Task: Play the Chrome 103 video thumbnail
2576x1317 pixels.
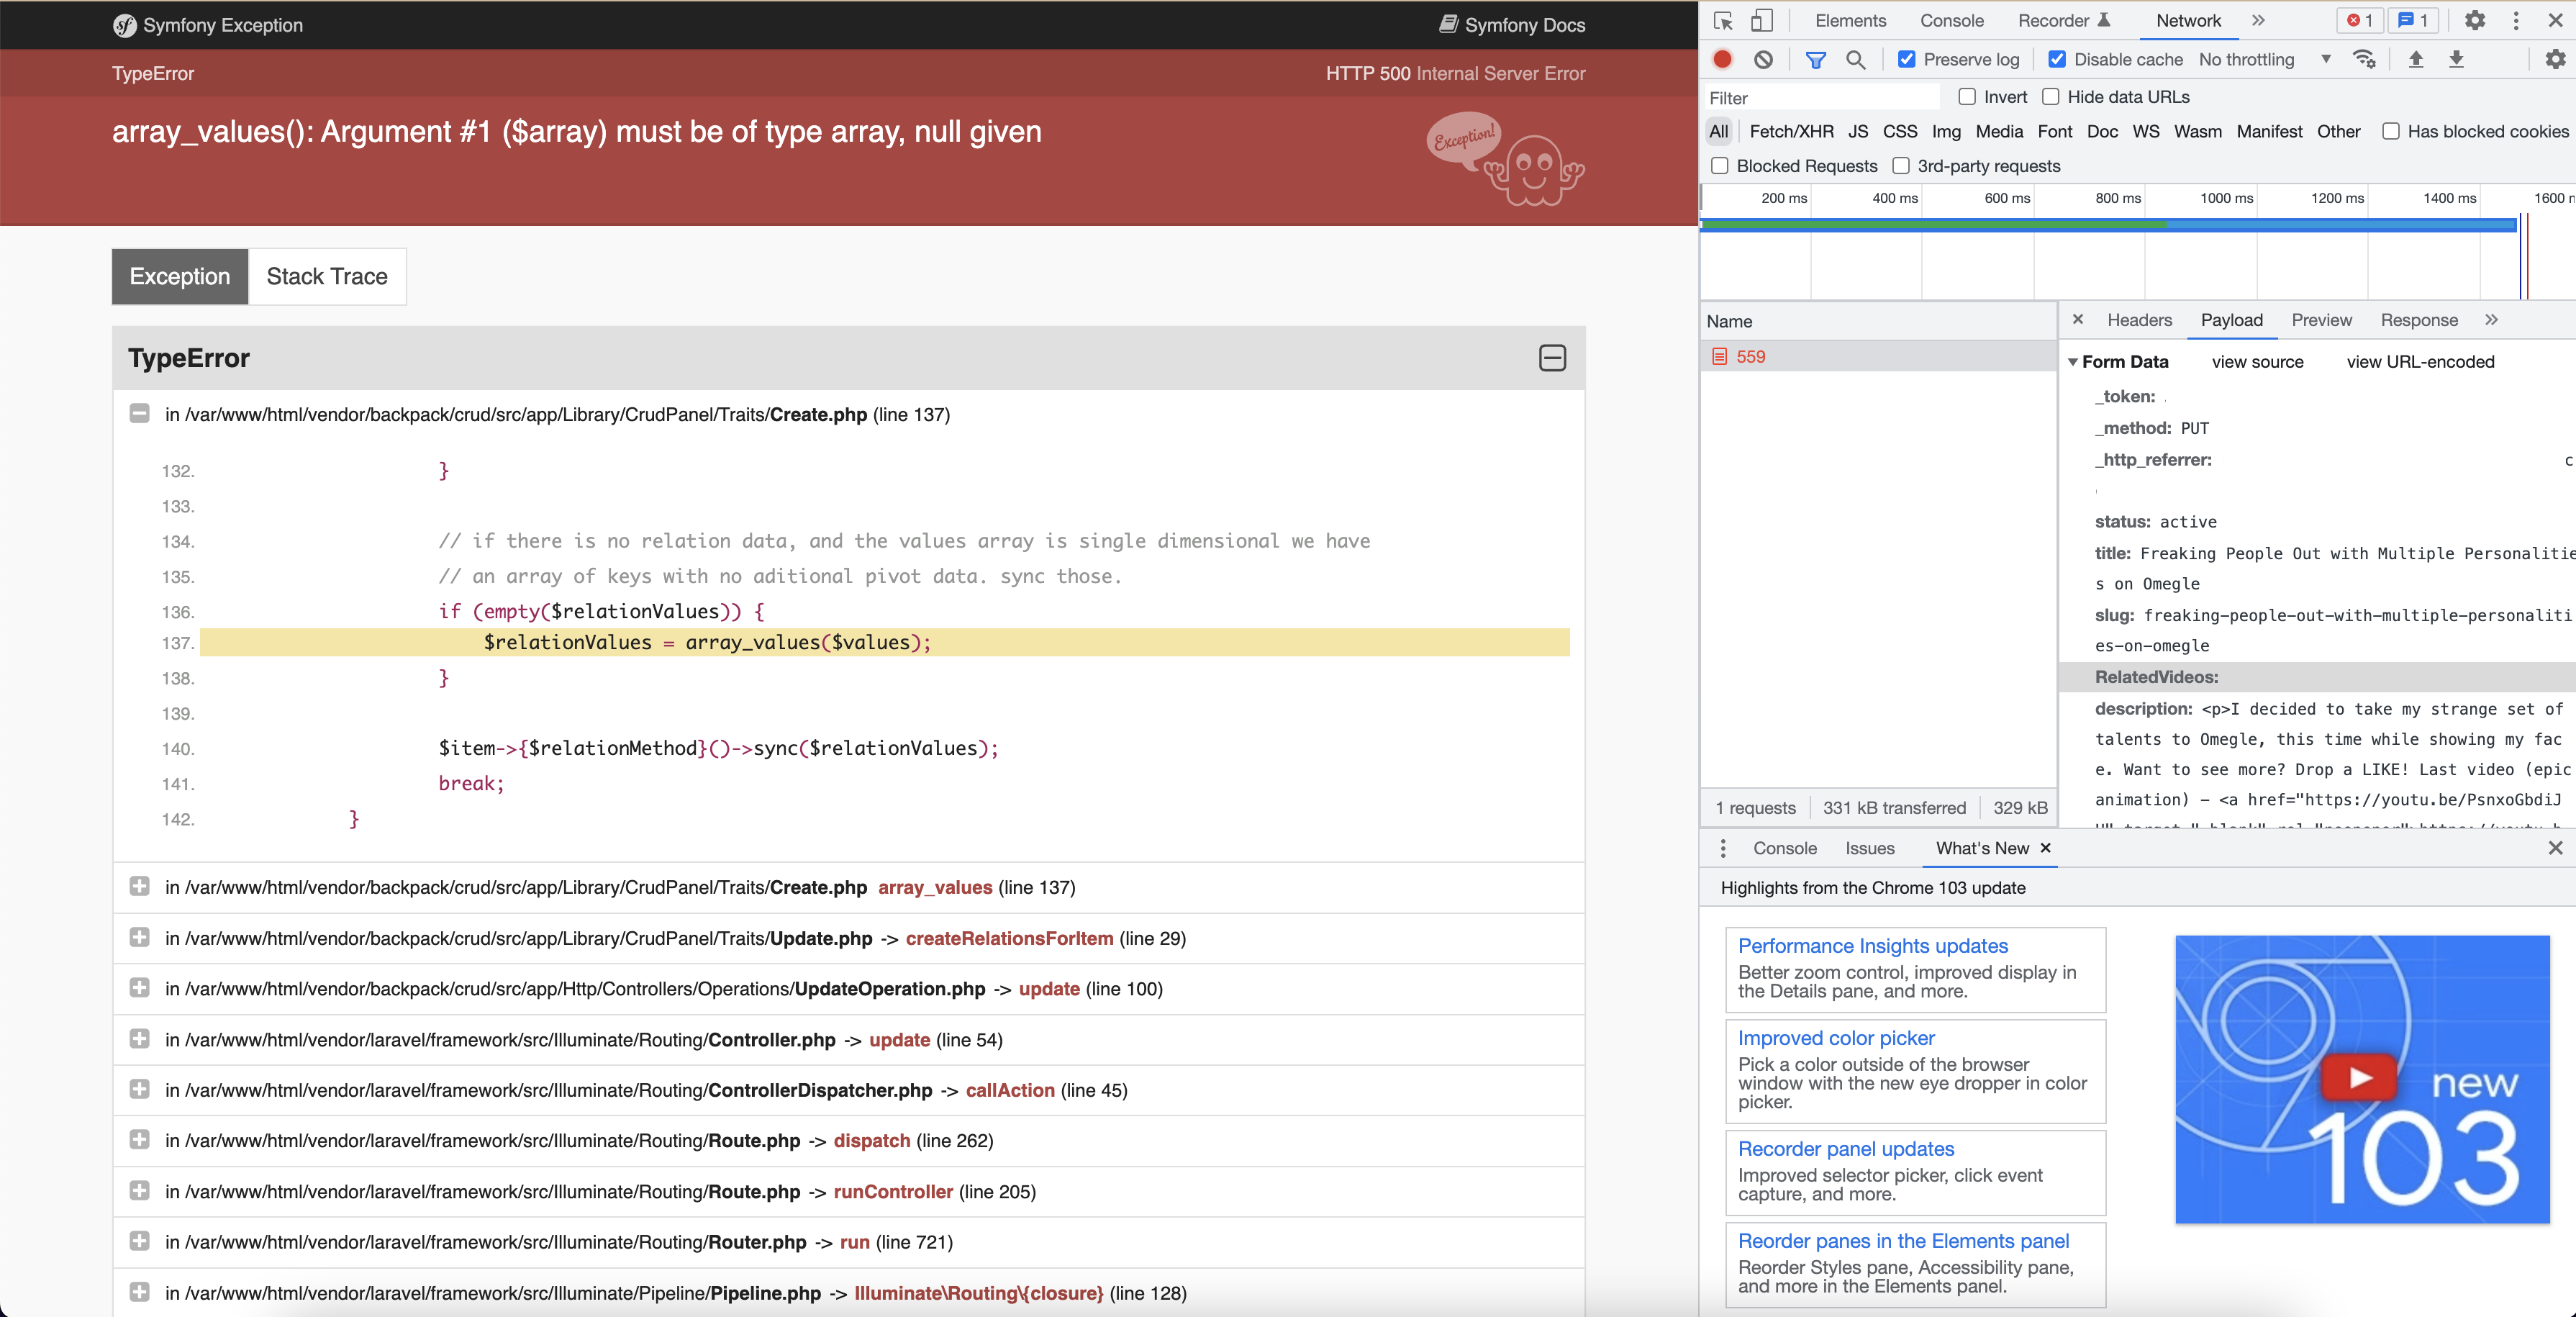Action: [x=2360, y=1079]
